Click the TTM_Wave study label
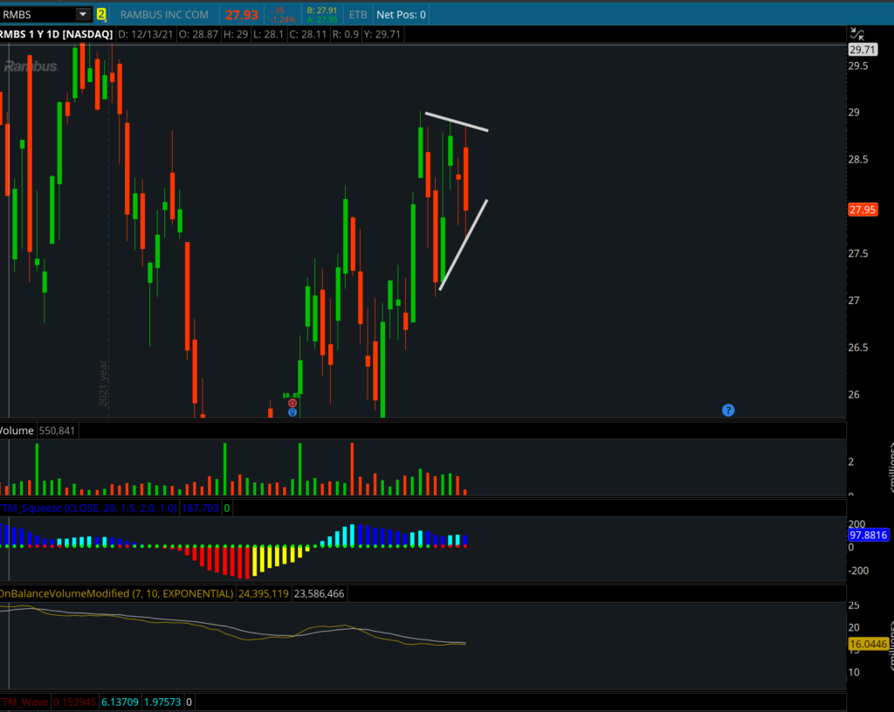The height and width of the screenshot is (712, 894). [24, 702]
